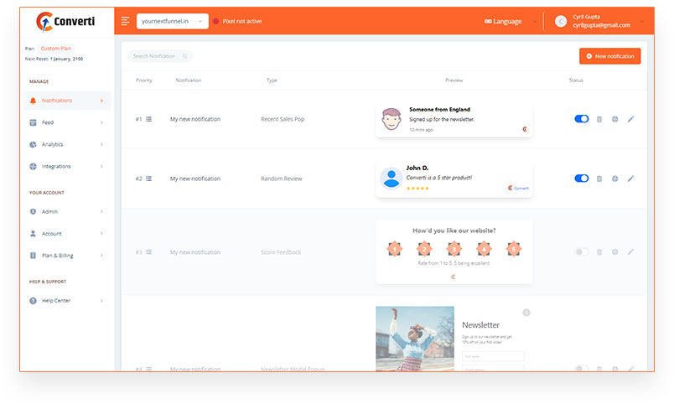Viewport: 674px width, 404px height.
Task: Select score 3 in feedback preview
Action: point(454,249)
